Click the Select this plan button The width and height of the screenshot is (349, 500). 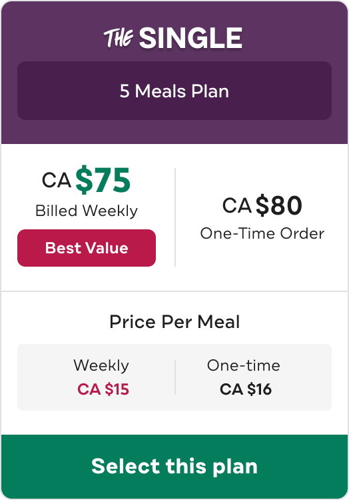click(x=174, y=466)
